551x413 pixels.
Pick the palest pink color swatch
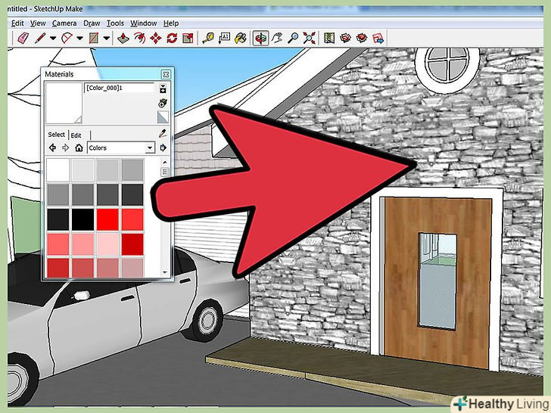107,244
